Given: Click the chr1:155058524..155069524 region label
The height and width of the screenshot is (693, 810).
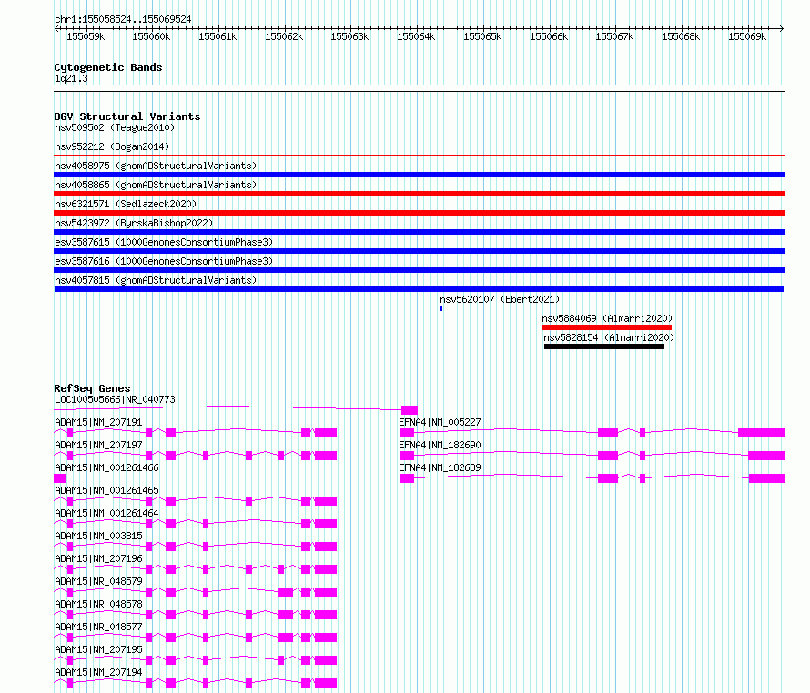Looking at the screenshot, I should coord(123,19).
